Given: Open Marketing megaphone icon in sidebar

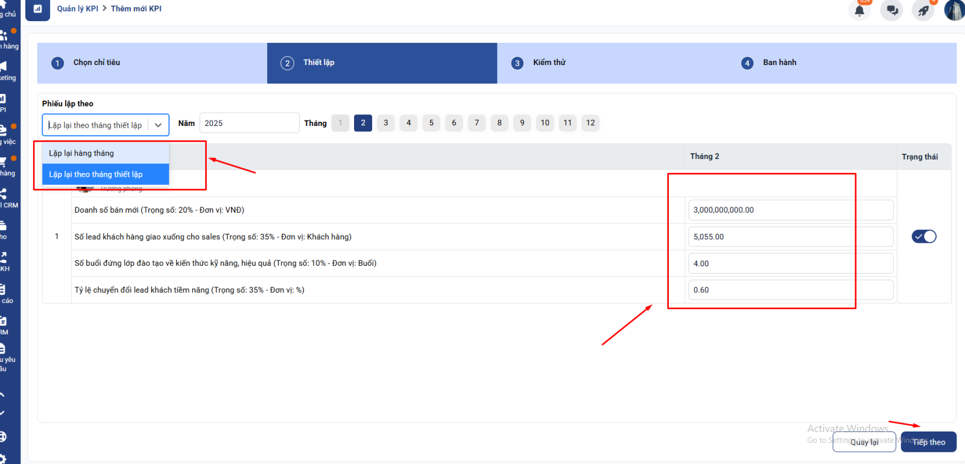Looking at the screenshot, I should click(4, 66).
